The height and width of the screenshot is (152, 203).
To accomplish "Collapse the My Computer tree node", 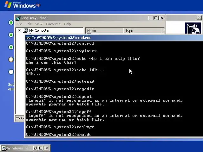I will 20,30.
